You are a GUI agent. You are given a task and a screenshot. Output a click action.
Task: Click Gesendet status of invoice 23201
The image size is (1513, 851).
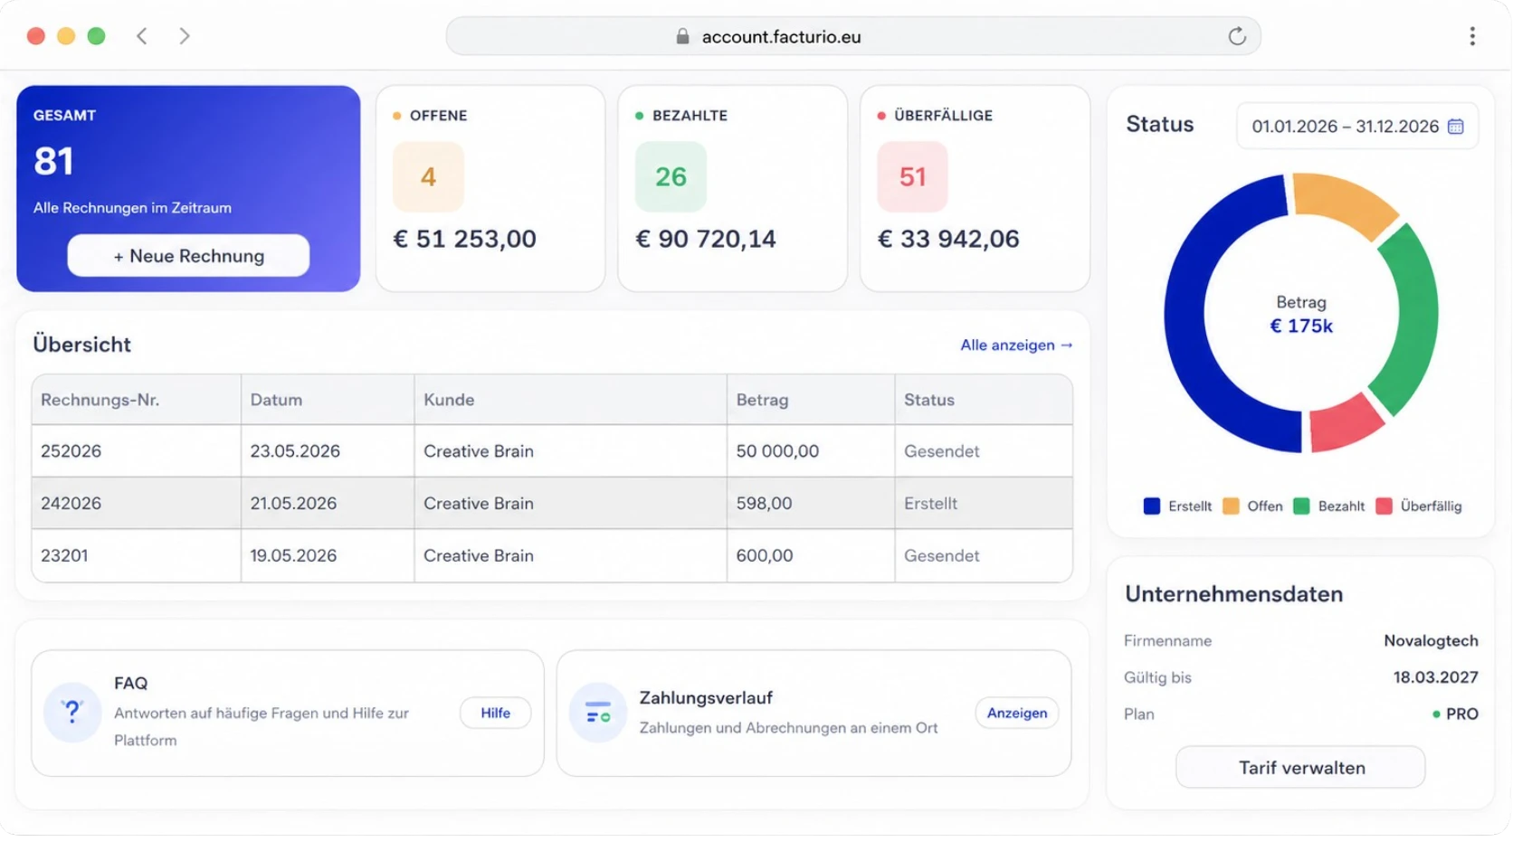pos(941,556)
